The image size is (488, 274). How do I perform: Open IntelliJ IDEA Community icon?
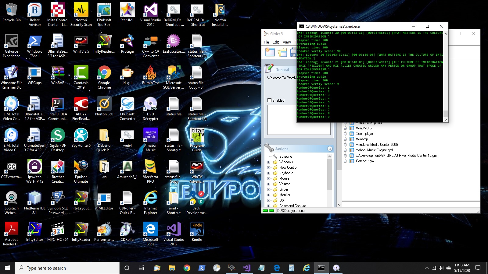pos(58,109)
